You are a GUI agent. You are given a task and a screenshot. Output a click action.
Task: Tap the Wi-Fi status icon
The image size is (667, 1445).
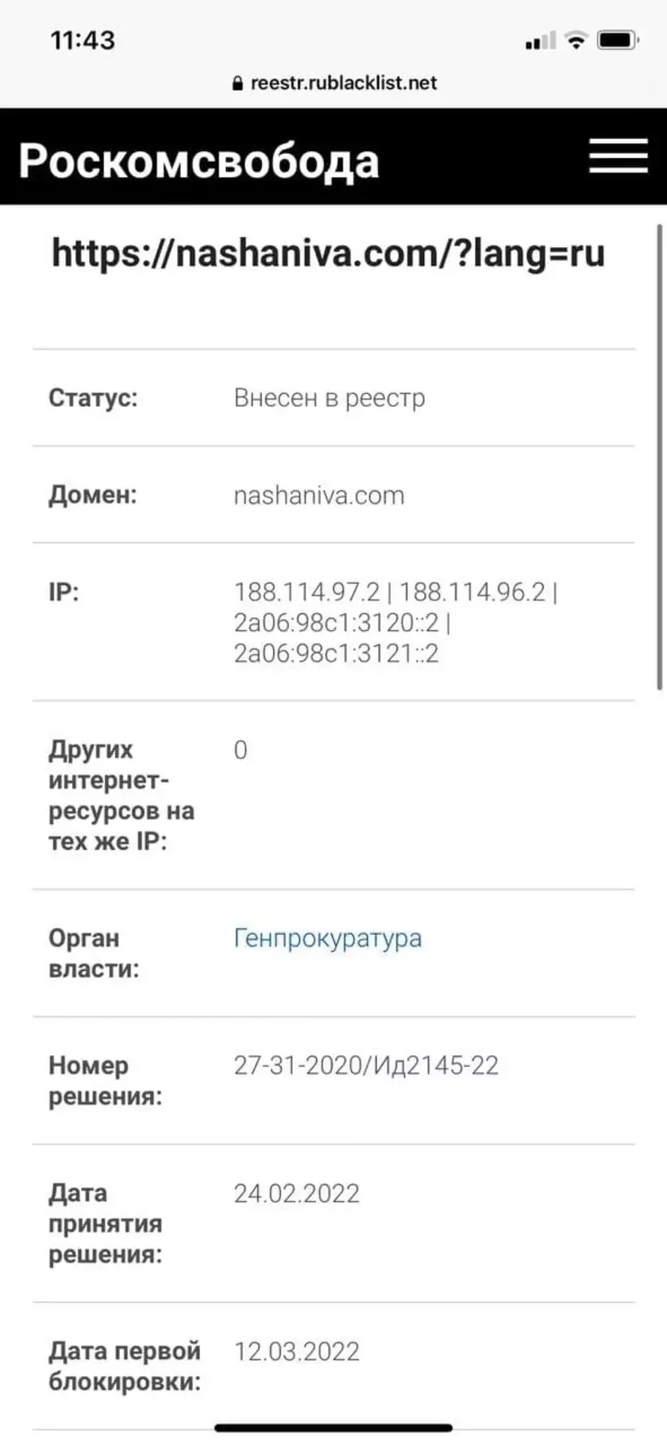point(576,40)
